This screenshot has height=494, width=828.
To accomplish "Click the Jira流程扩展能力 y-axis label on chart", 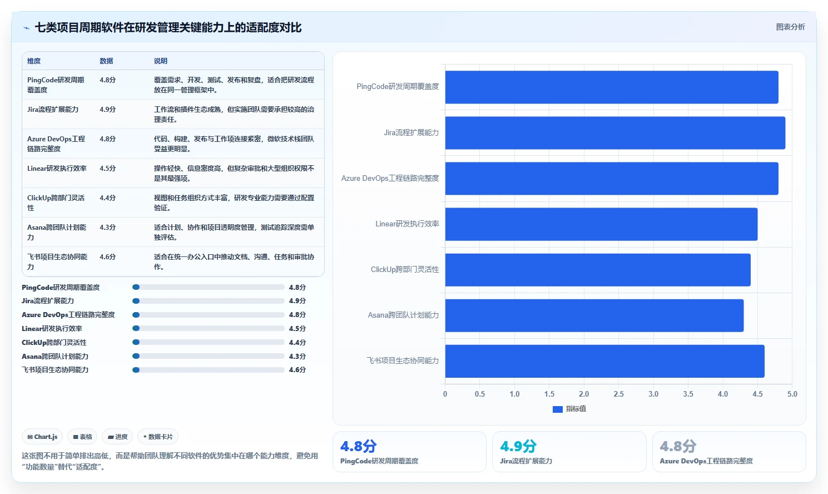I will [411, 133].
